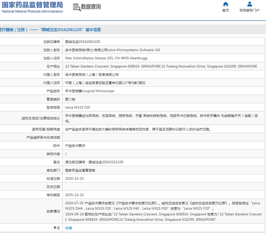This screenshot has height=235, width=266.
Task: Click the intended use text starting 该产品临床适用于
Action: point(138,129)
